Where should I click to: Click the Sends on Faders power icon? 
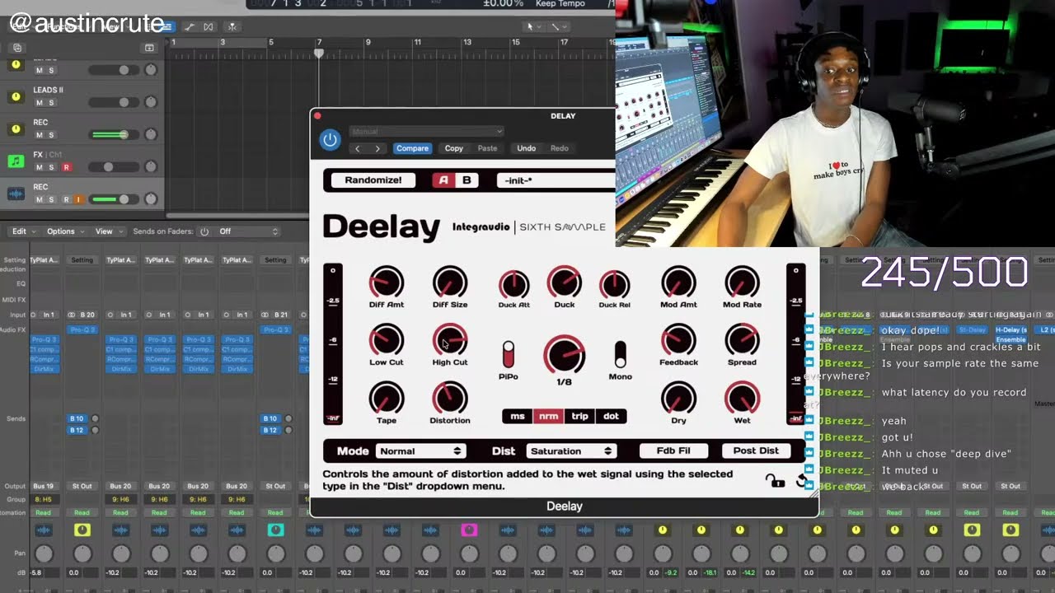pyautogui.click(x=204, y=231)
